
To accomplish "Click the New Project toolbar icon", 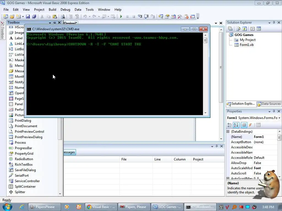I will 6,16.
